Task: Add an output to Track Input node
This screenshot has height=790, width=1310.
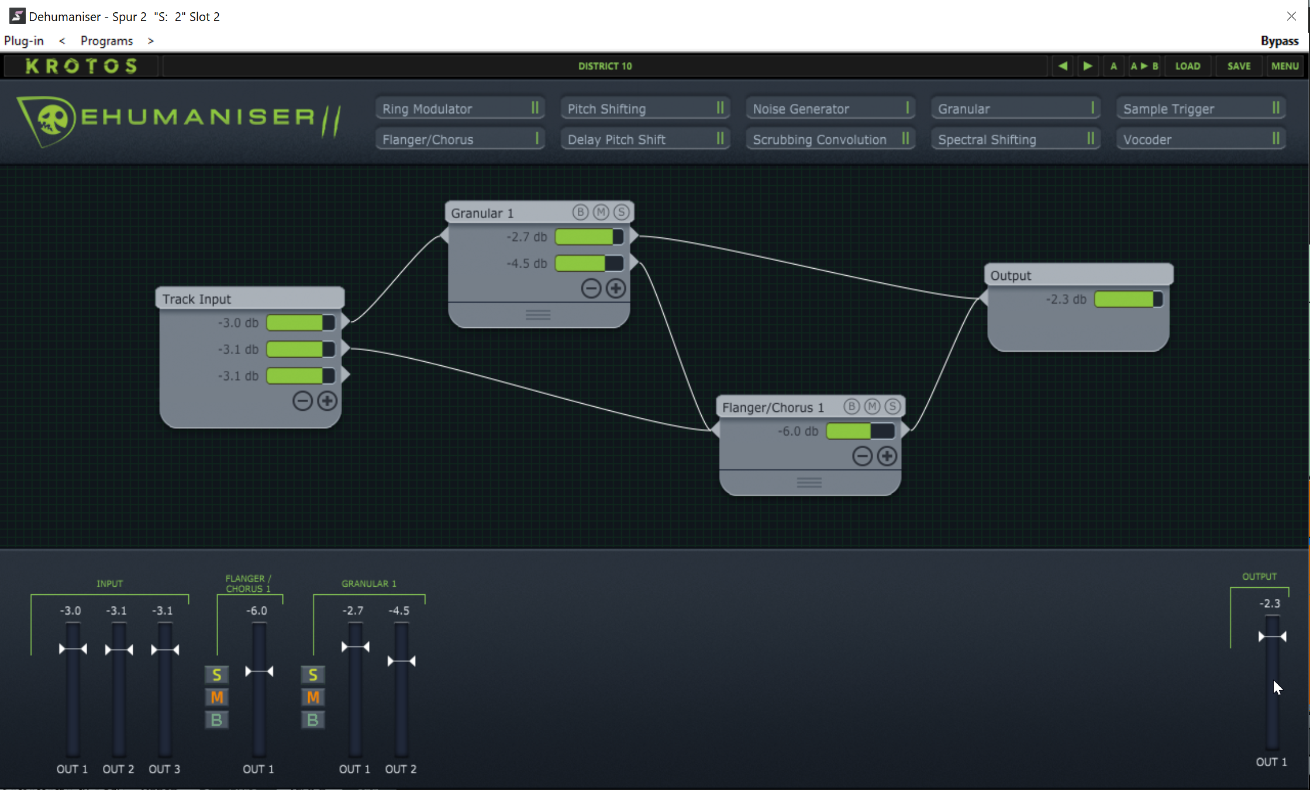Action: click(327, 401)
